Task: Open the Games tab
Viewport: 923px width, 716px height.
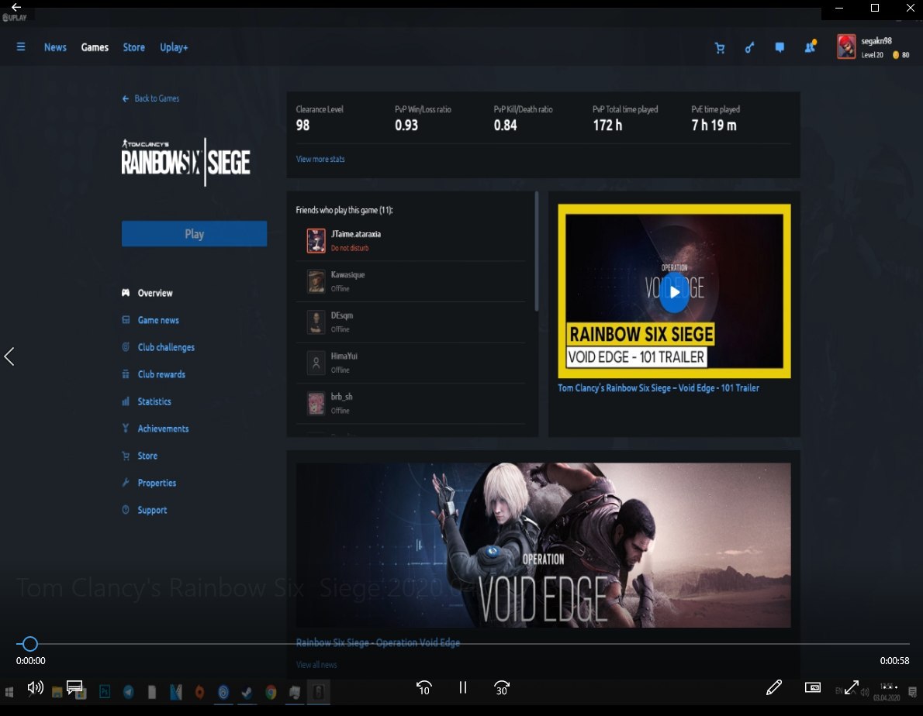Action: click(x=95, y=47)
